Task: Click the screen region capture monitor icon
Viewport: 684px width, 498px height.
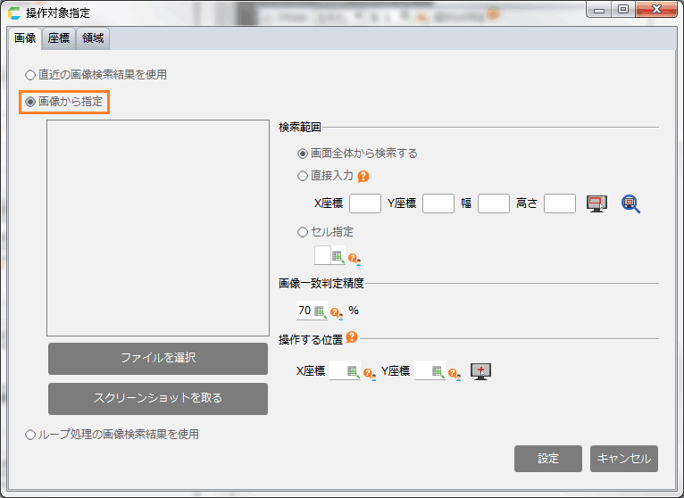Action: (x=596, y=203)
